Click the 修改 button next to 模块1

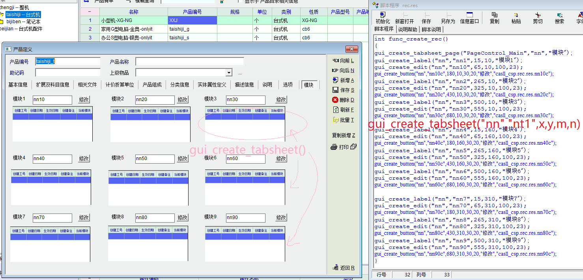pyautogui.click(x=84, y=100)
